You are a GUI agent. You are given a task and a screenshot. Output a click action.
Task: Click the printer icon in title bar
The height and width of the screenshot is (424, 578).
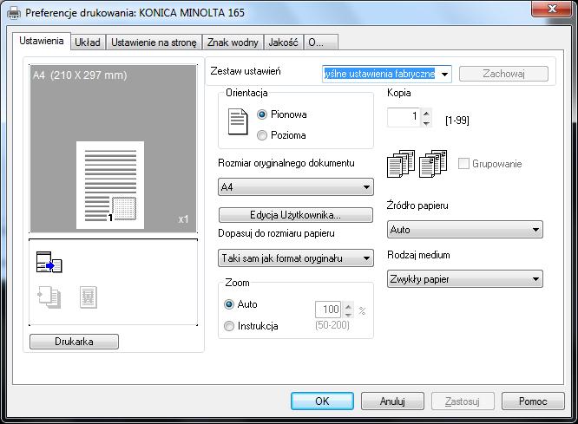[14, 13]
